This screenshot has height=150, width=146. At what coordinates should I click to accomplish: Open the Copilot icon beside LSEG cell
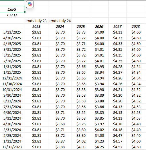click(x=30, y=4)
